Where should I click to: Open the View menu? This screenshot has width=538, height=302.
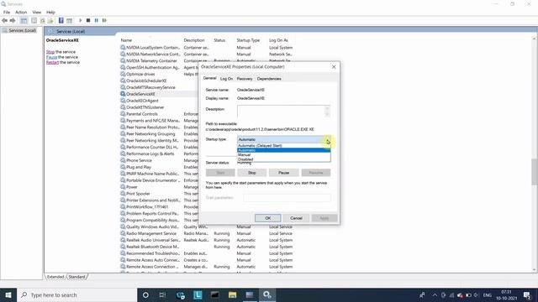(x=37, y=12)
